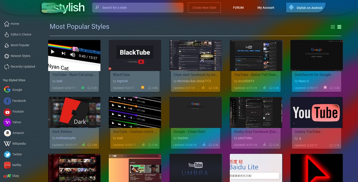Click the Amazon logo icon in sidebar
This screenshot has width=358, height=182.
point(7,133)
